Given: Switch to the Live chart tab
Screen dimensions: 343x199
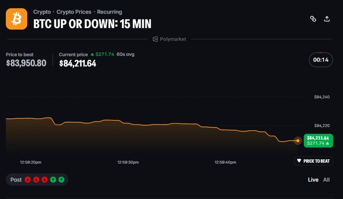Looking at the screenshot, I should point(313,179).
